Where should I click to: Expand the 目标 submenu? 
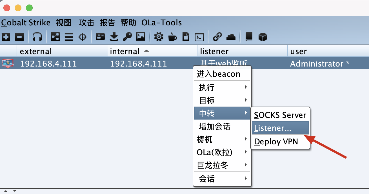[222, 100]
